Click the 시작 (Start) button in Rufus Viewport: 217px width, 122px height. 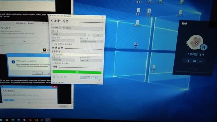tap(85, 78)
